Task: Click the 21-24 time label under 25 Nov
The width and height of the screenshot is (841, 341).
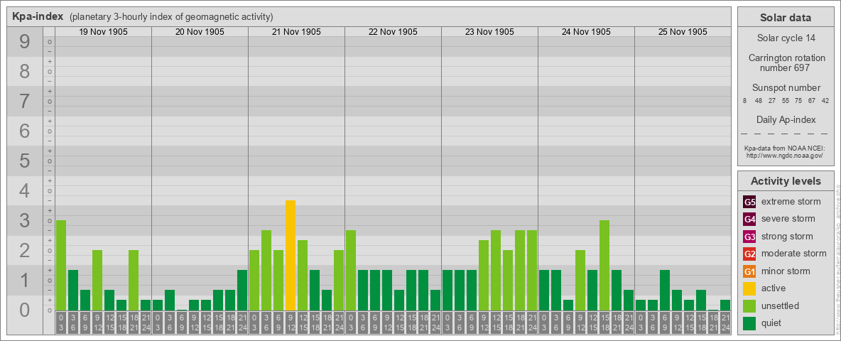Action: (x=725, y=323)
